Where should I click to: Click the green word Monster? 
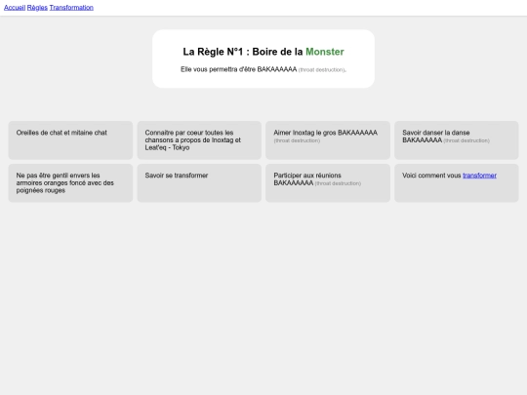(325, 52)
